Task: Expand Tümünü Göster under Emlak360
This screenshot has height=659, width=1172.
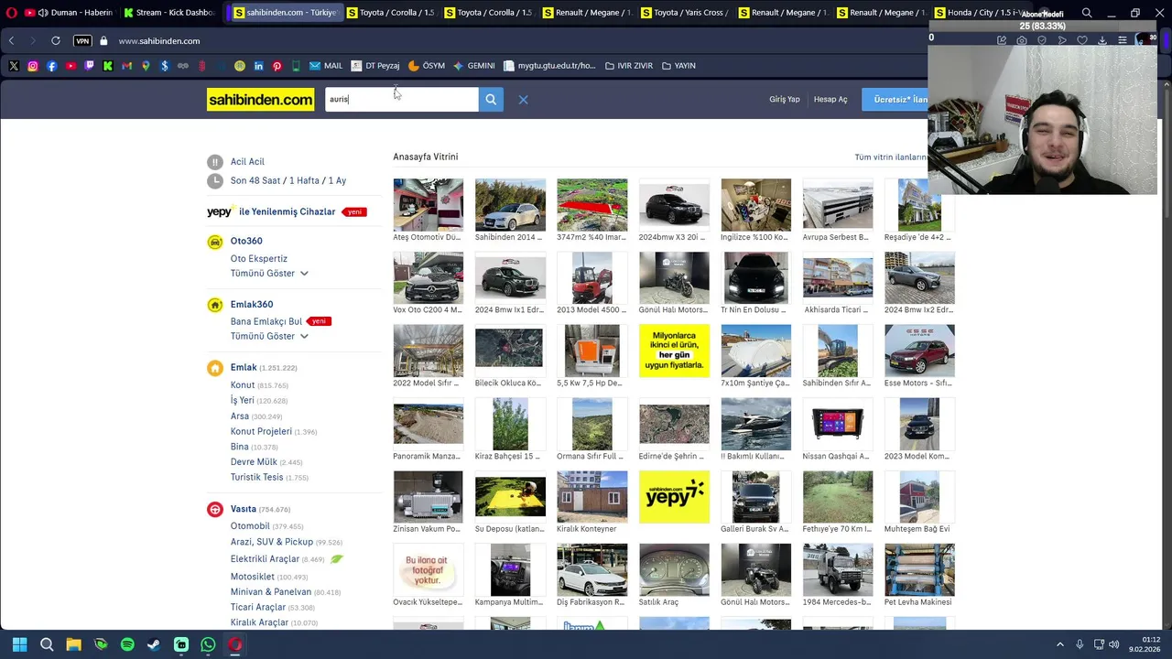Action: click(x=269, y=337)
